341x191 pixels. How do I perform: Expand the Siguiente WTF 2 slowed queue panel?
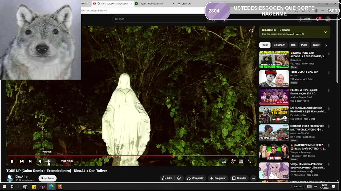point(326,32)
